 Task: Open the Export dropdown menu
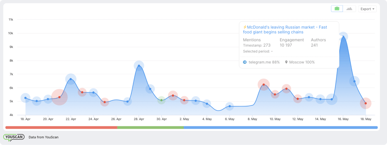point(367,9)
